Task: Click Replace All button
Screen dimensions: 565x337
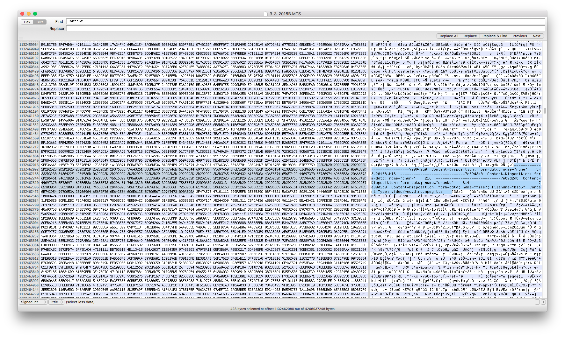Action: click(449, 36)
